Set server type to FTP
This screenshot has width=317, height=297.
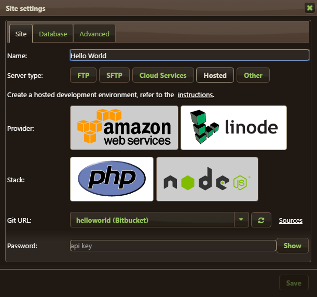(x=84, y=75)
